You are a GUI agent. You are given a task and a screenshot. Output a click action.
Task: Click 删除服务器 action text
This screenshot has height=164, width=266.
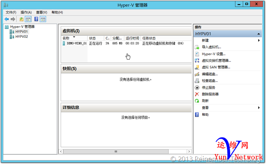[210, 94]
